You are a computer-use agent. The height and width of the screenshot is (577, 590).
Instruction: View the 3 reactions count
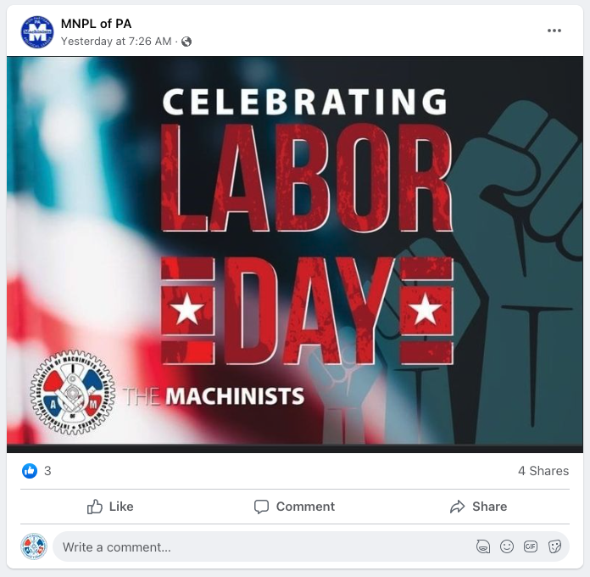[47, 471]
